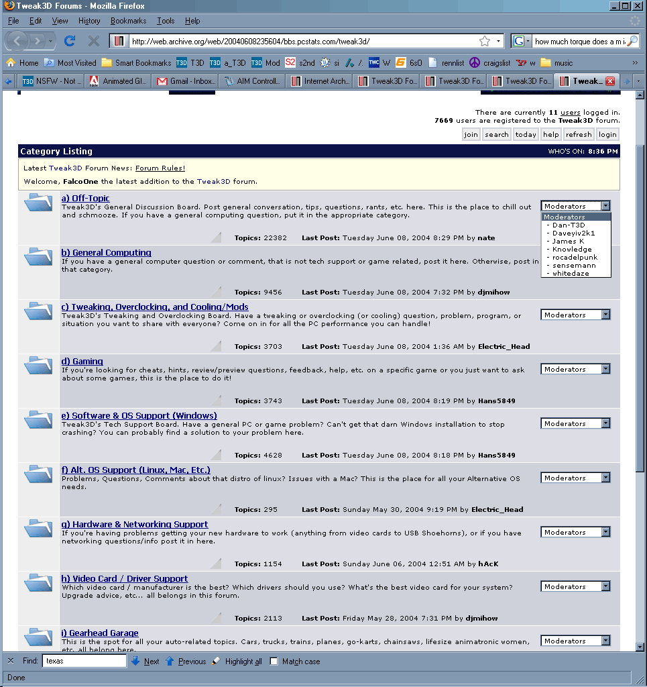
Task: Open the History menu
Action: tap(89, 21)
